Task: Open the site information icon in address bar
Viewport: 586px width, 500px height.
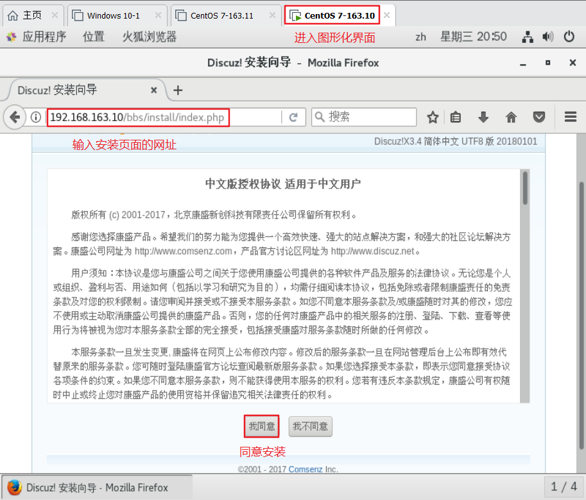Action: (x=36, y=117)
